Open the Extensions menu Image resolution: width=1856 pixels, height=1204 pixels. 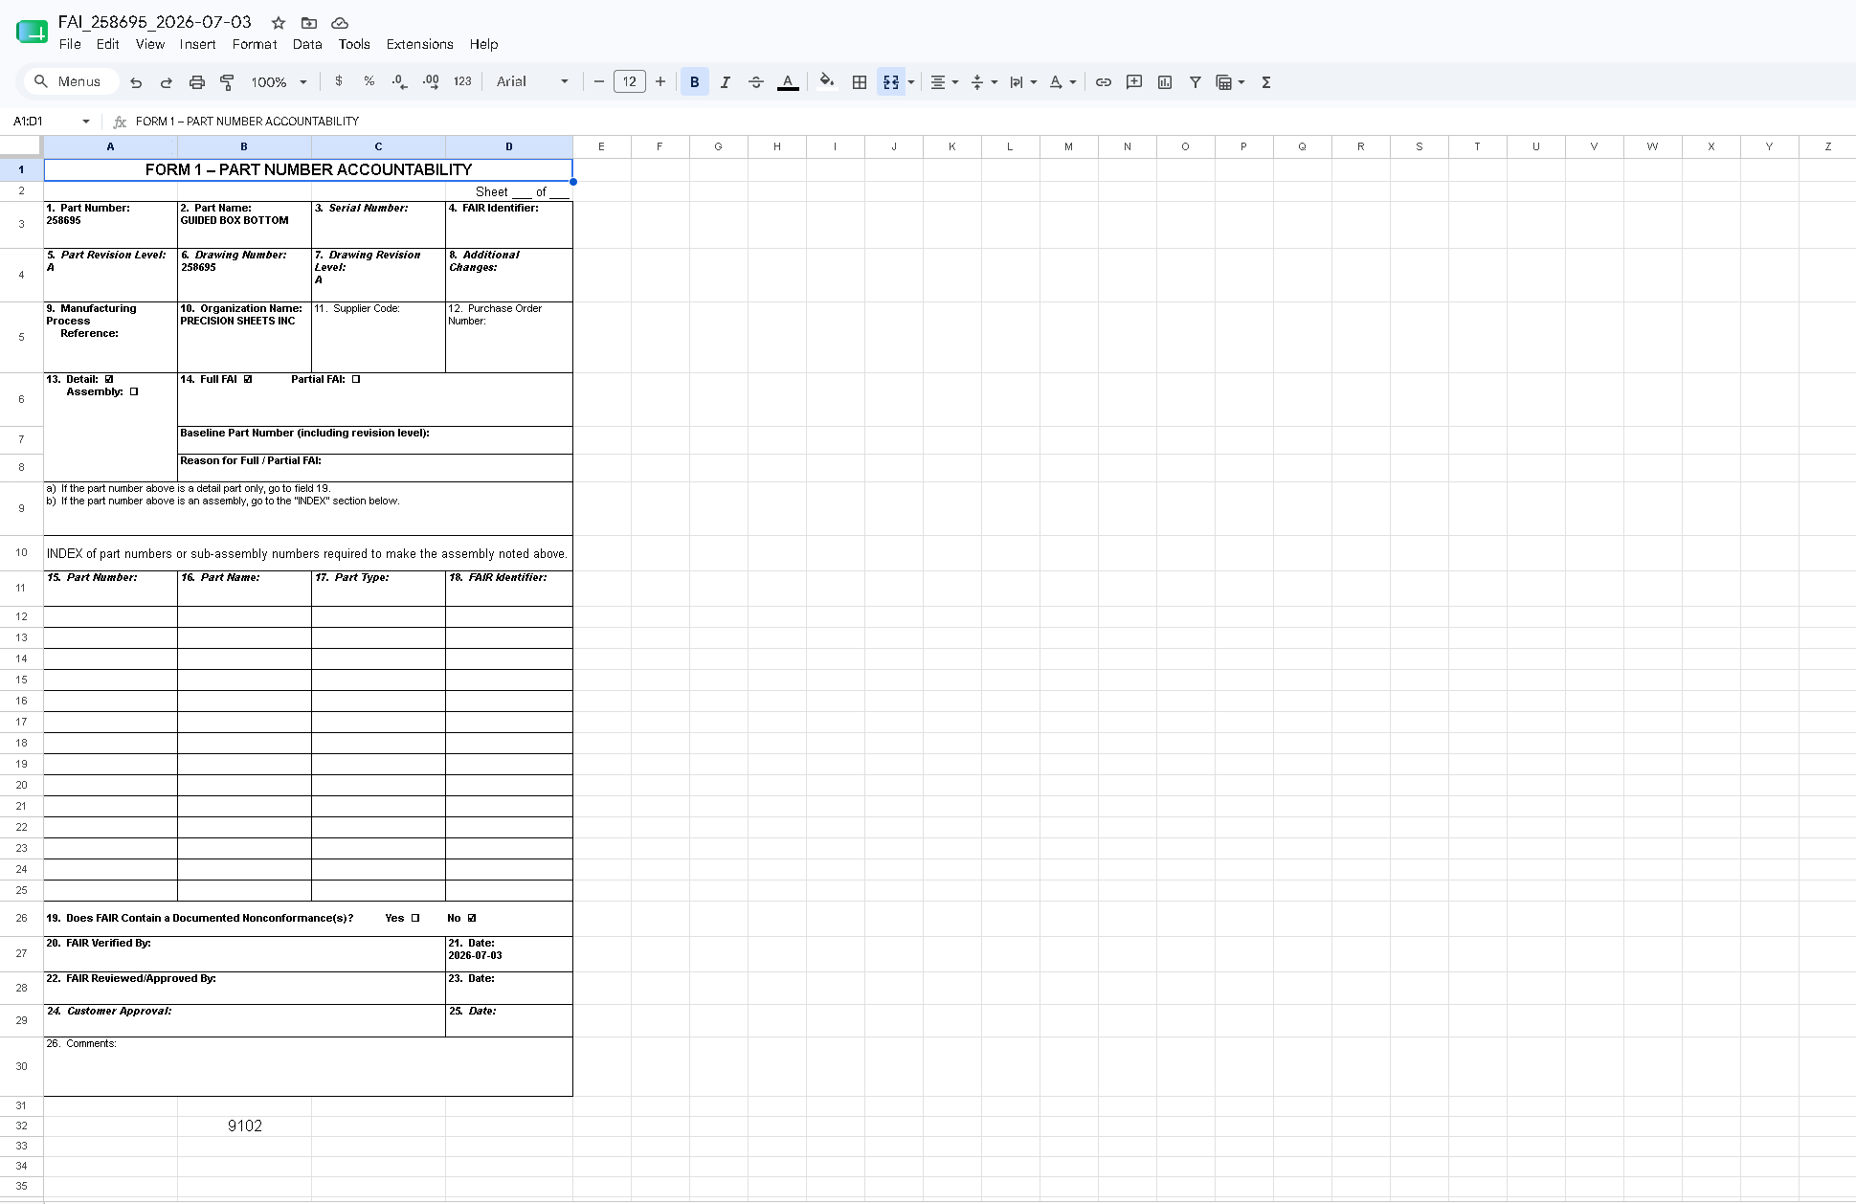tap(420, 44)
